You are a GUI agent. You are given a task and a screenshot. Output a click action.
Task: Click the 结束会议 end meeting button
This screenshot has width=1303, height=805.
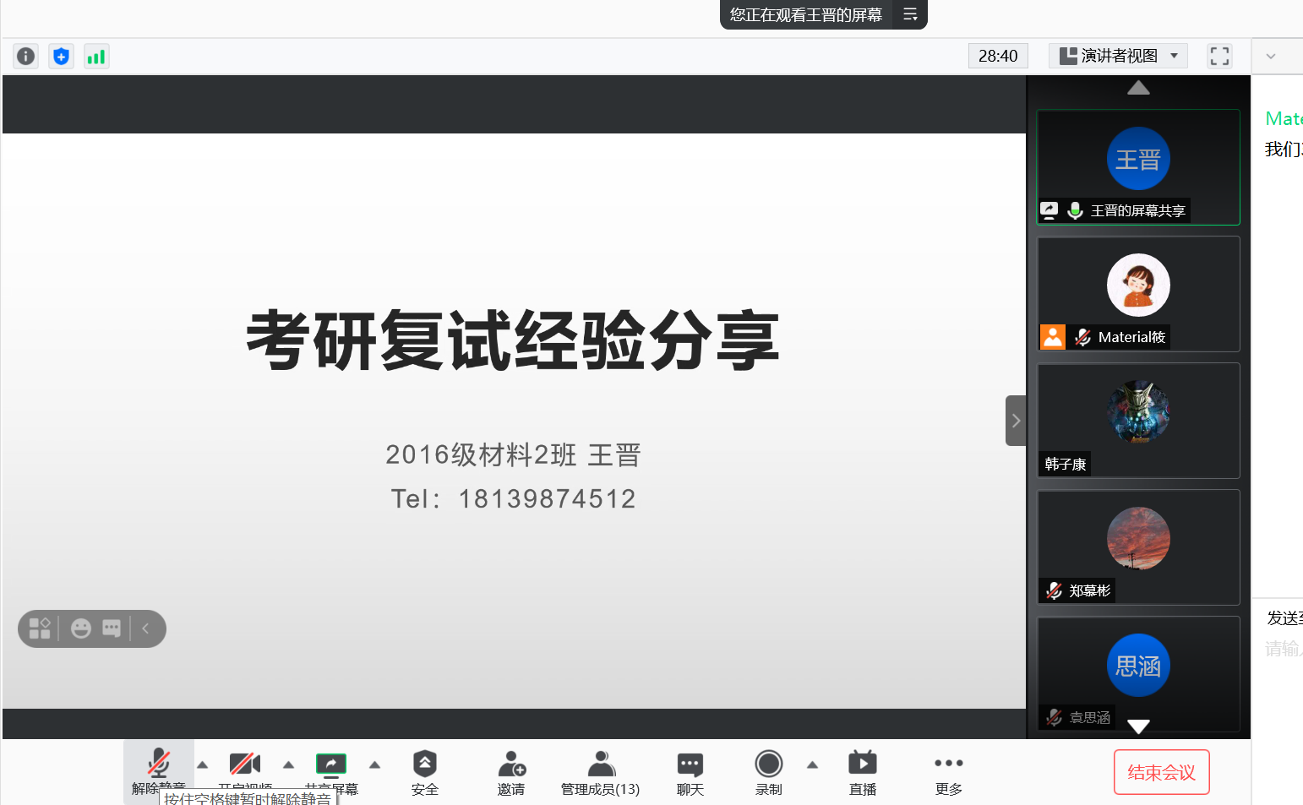(1161, 772)
